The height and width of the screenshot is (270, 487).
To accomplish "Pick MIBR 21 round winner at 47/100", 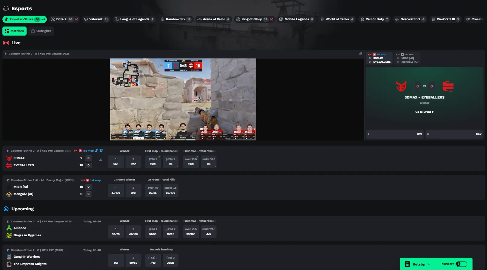I will tap(116, 190).
